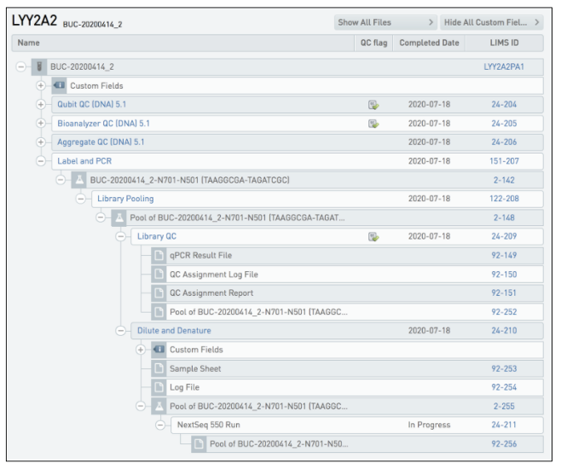Click the QC flag icon on Bioanalyzer QC row
Viewport: 561px width, 469px height.
pyautogui.click(x=373, y=124)
